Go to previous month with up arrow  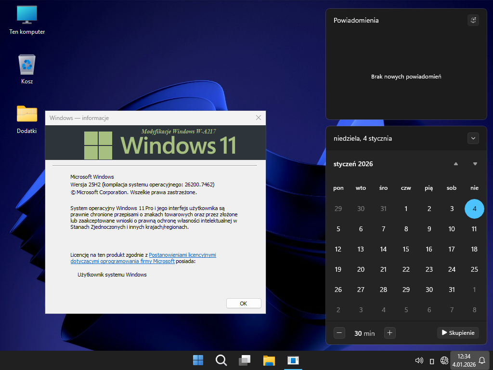(455, 164)
